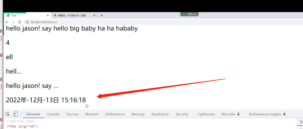
Task: Open the Network DevTools tab
Action: tap(92, 114)
